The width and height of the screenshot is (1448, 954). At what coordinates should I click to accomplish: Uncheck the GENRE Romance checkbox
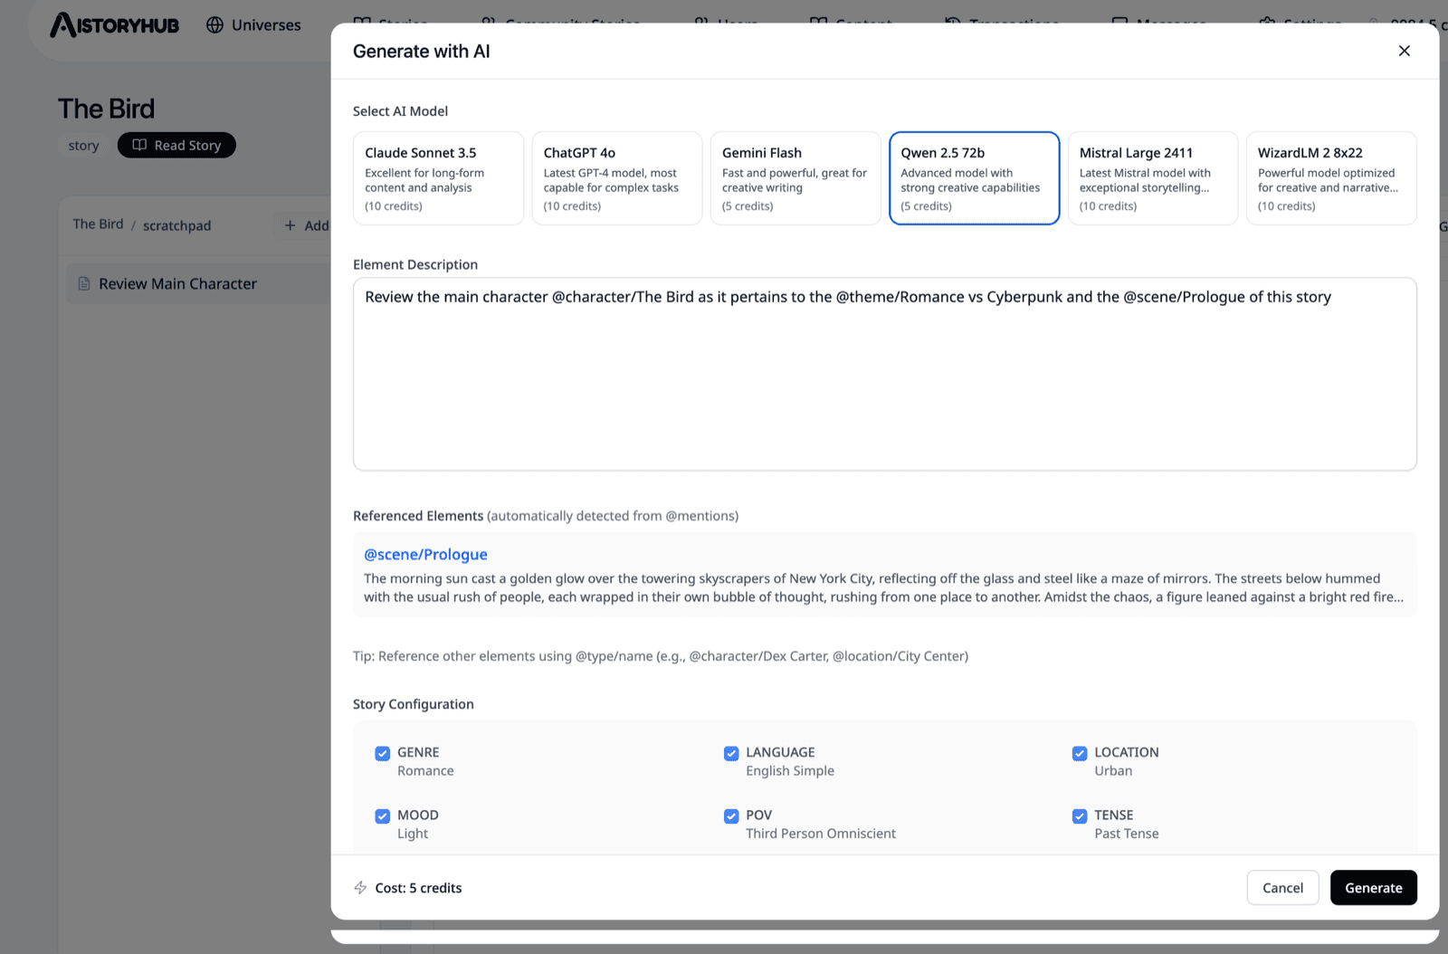coord(383,753)
